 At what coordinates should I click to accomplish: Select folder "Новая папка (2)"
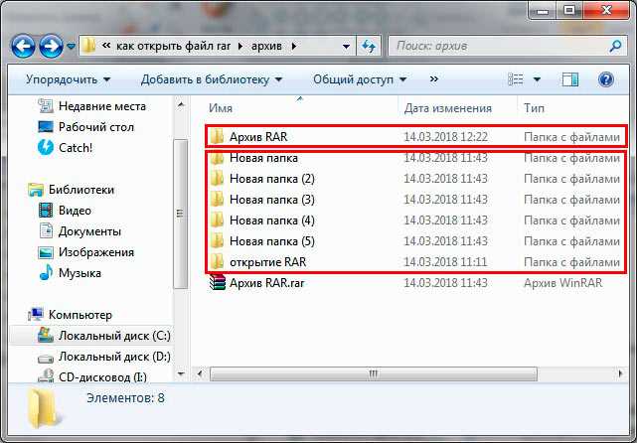click(416, 179)
